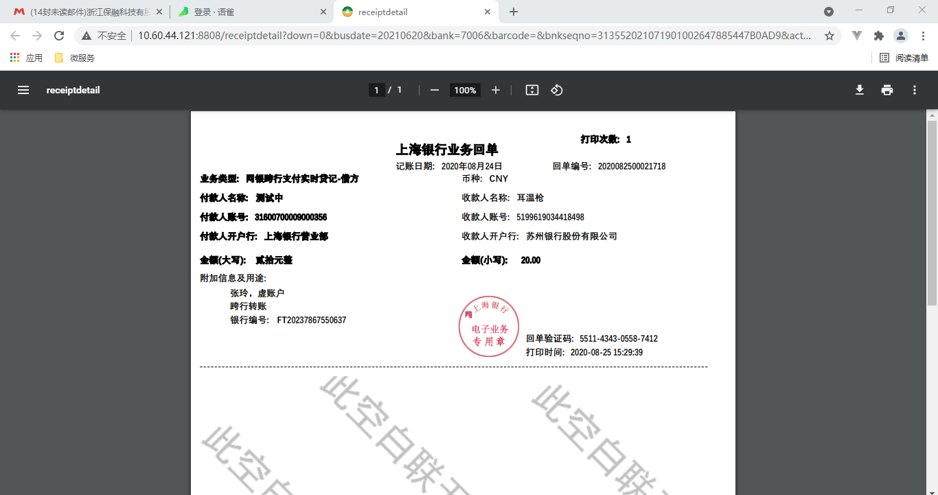
Task: Select payer account 31600700009000356
Action: (x=290, y=217)
